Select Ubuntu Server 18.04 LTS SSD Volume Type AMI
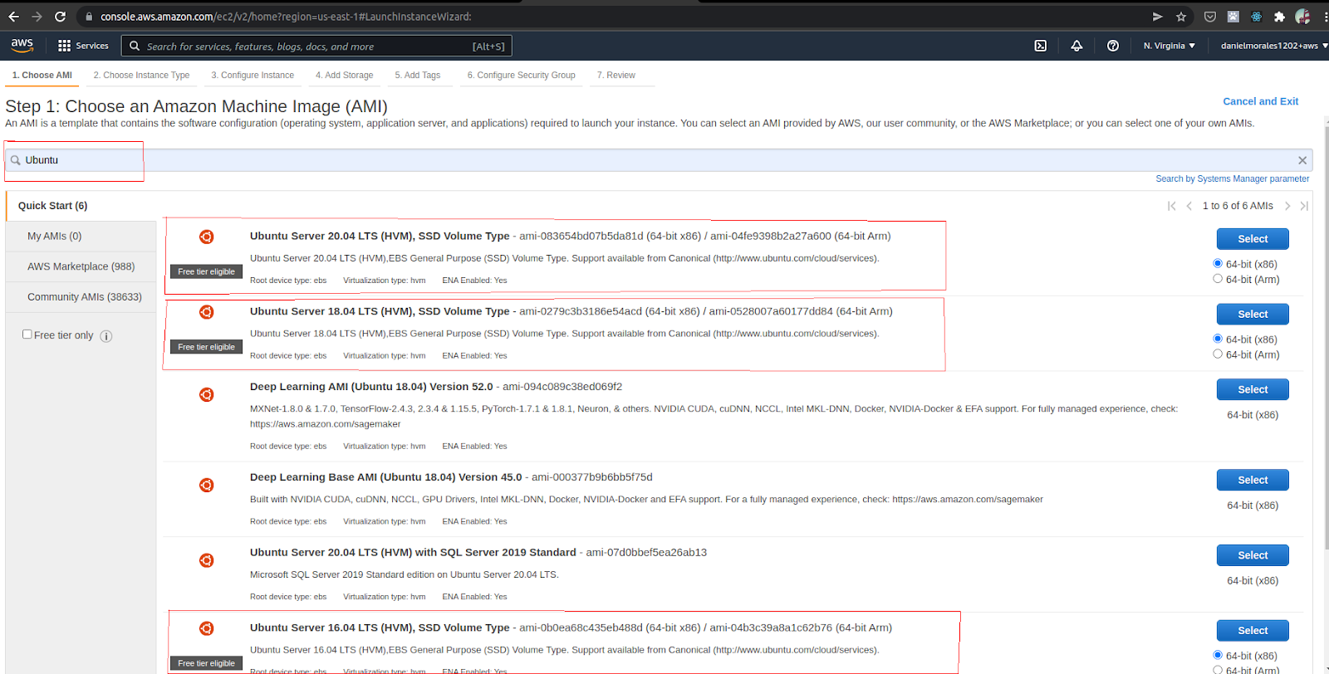 (1253, 314)
